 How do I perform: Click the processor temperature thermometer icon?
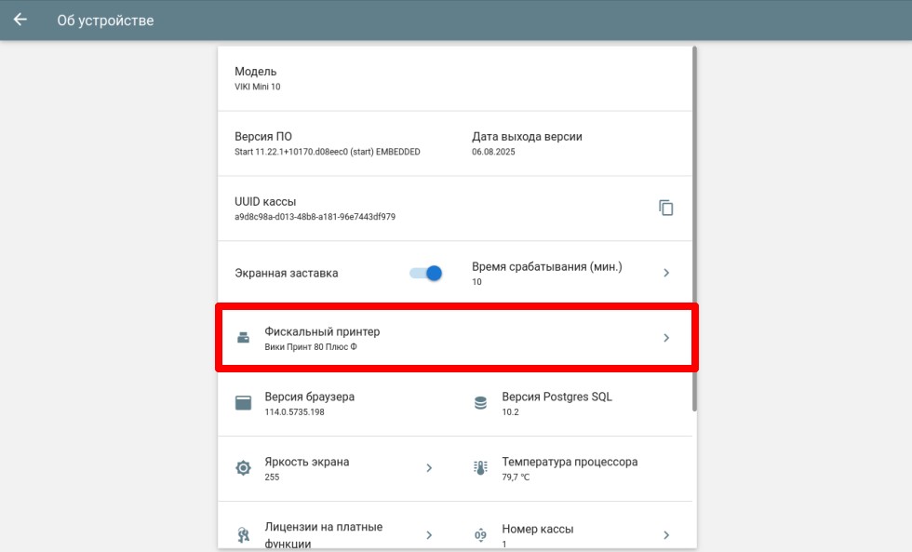click(x=480, y=468)
